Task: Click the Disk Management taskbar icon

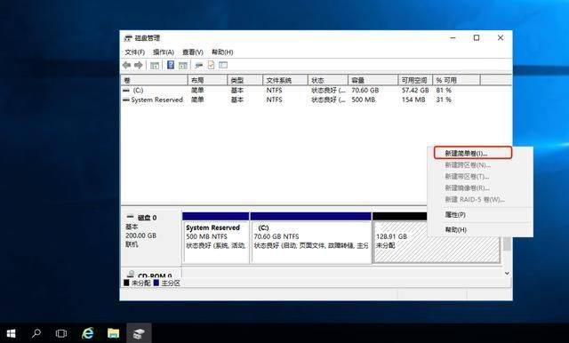Action: point(139,333)
